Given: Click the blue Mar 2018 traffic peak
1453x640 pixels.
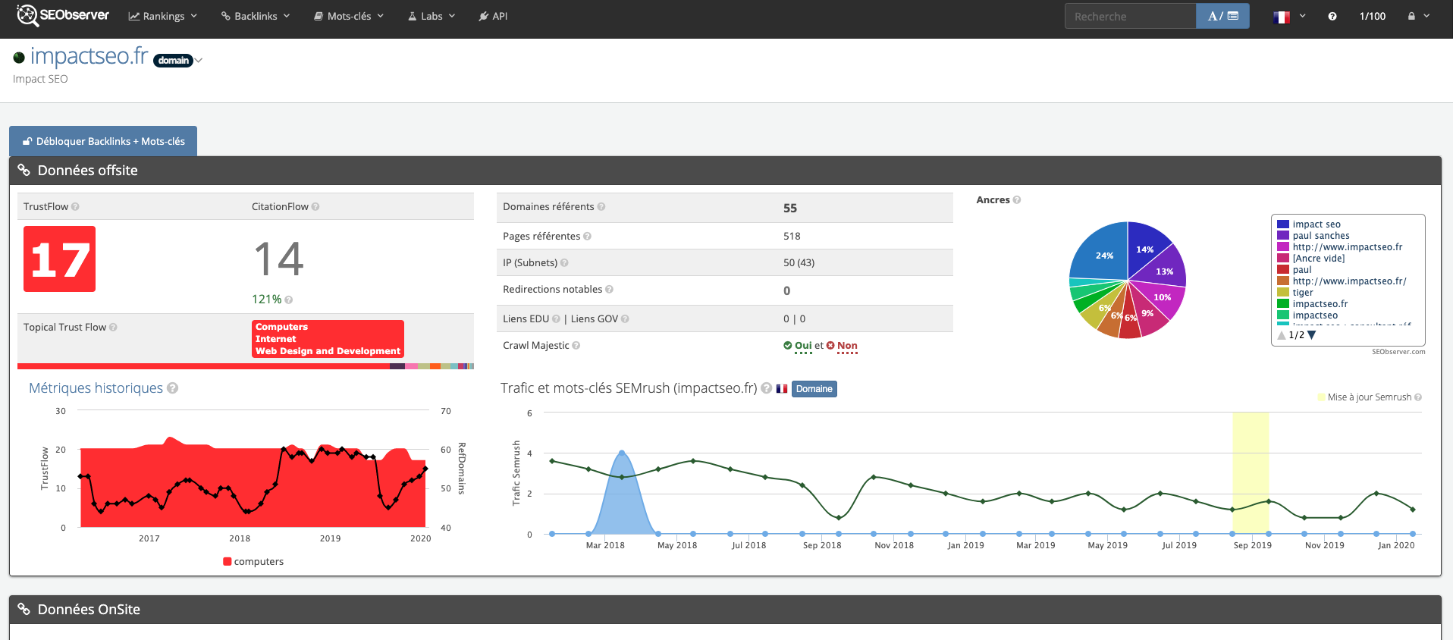Looking at the screenshot, I should 622,453.
